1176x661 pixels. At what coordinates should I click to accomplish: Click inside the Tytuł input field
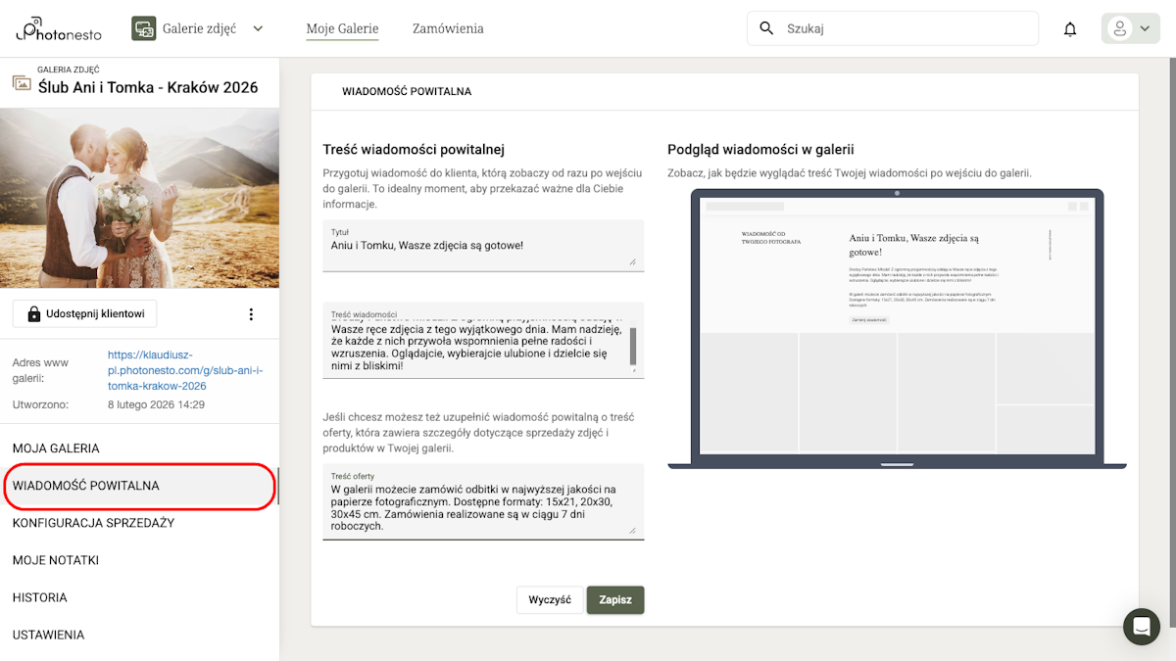[x=483, y=245]
